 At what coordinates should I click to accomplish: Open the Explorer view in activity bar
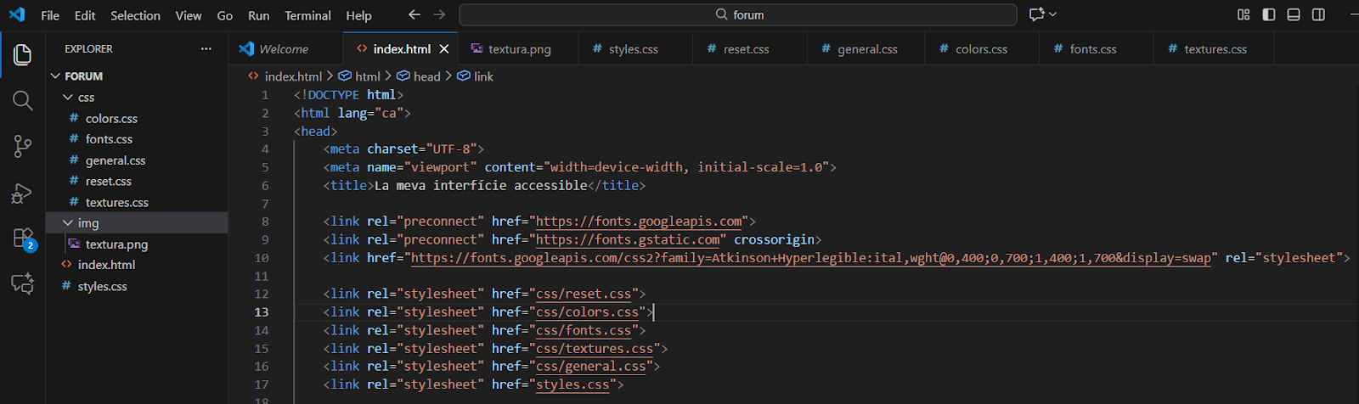(22, 55)
